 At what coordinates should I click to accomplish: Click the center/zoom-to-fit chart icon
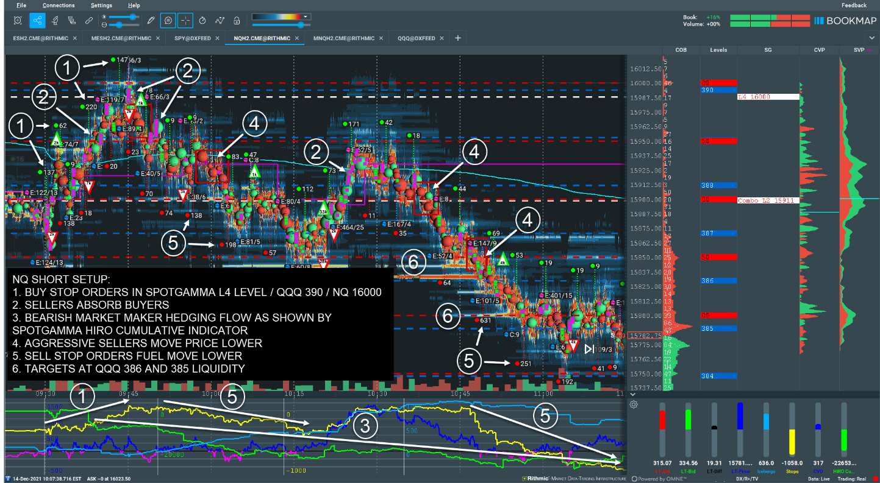pos(18,20)
